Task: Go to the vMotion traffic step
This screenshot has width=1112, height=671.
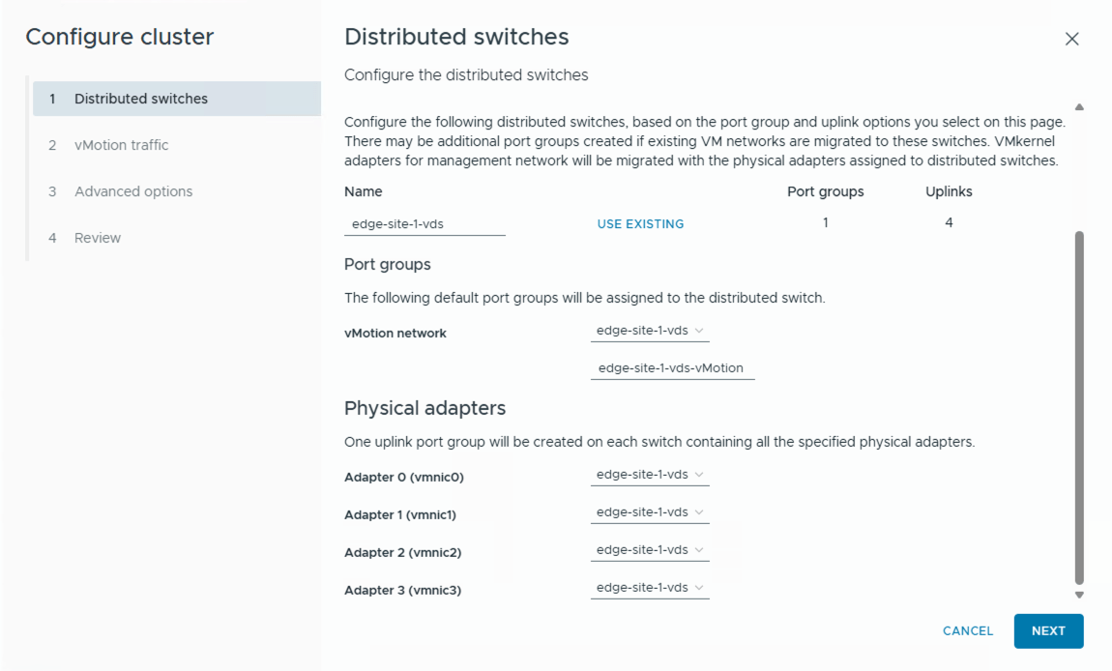Action: (x=121, y=144)
